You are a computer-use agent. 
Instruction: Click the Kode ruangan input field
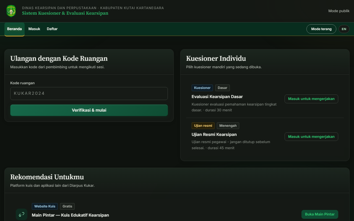(x=89, y=93)
